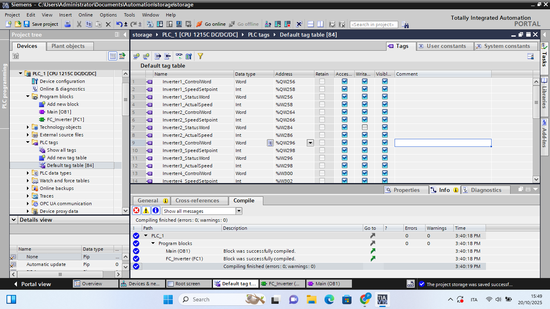This screenshot has width=550, height=309.
Task: Switch to the User constants tab
Action: [x=446, y=46]
